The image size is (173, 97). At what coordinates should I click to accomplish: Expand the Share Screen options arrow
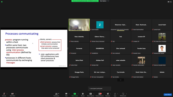point(78,94)
